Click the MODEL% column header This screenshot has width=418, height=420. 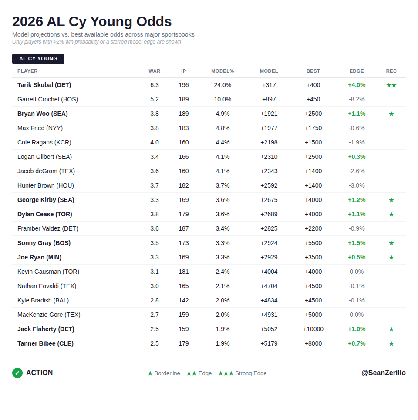coord(222,71)
